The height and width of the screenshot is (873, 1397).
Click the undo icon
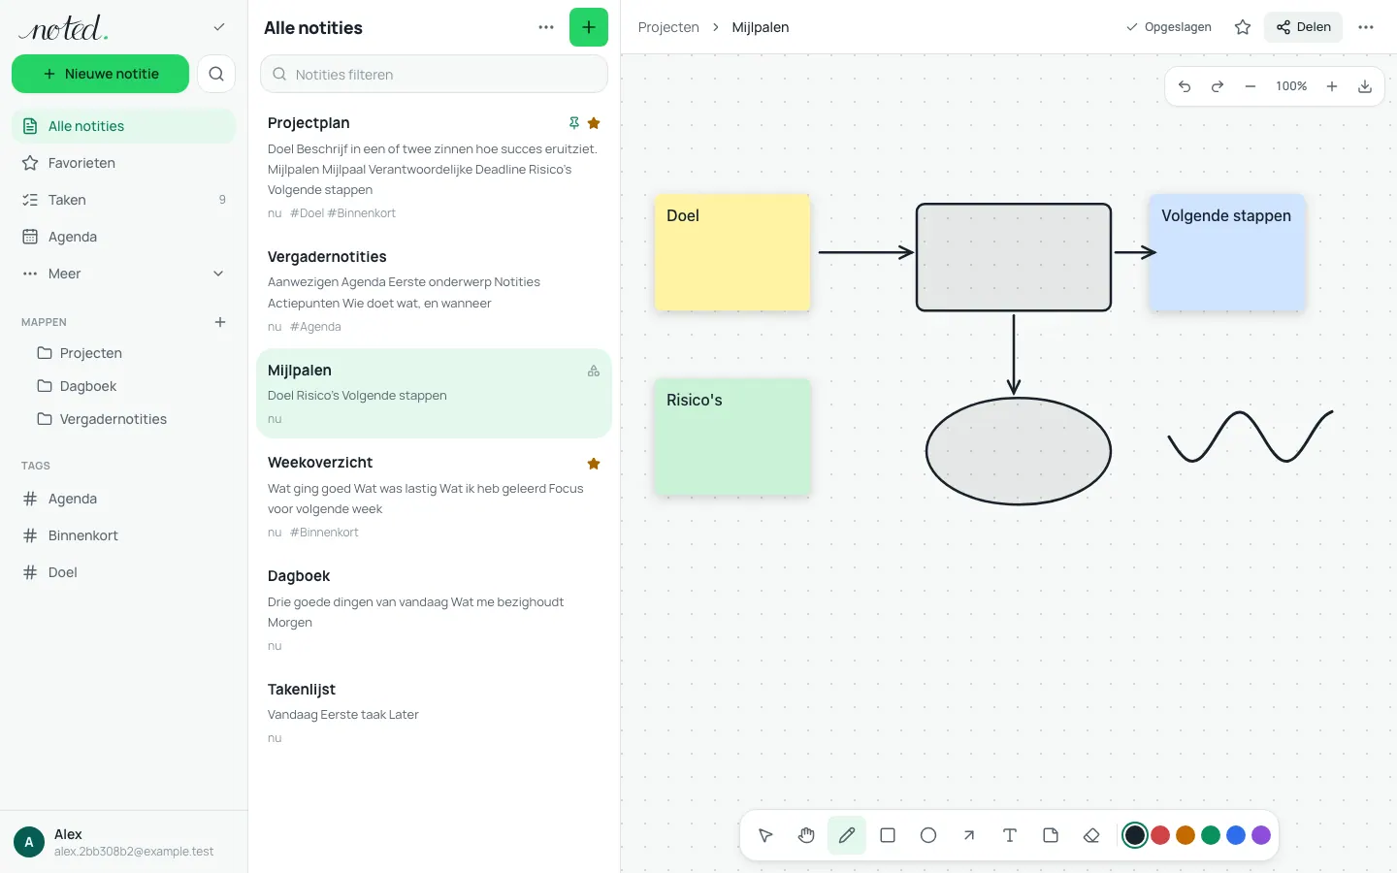click(x=1185, y=86)
